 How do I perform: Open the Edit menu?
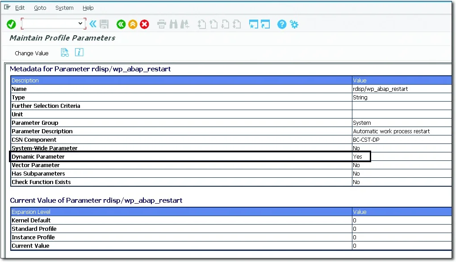[20, 8]
